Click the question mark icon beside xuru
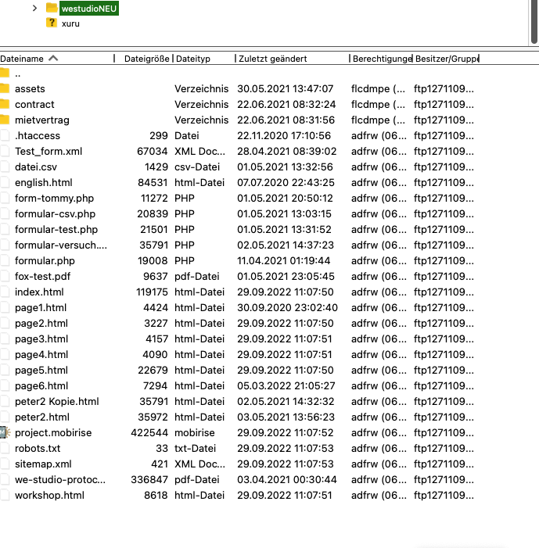The height and width of the screenshot is (548, 539). [52, 23]
